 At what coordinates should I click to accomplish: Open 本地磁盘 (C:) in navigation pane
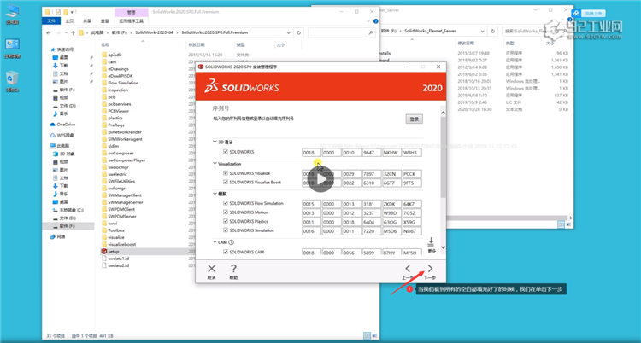click(x=71, y=210)
